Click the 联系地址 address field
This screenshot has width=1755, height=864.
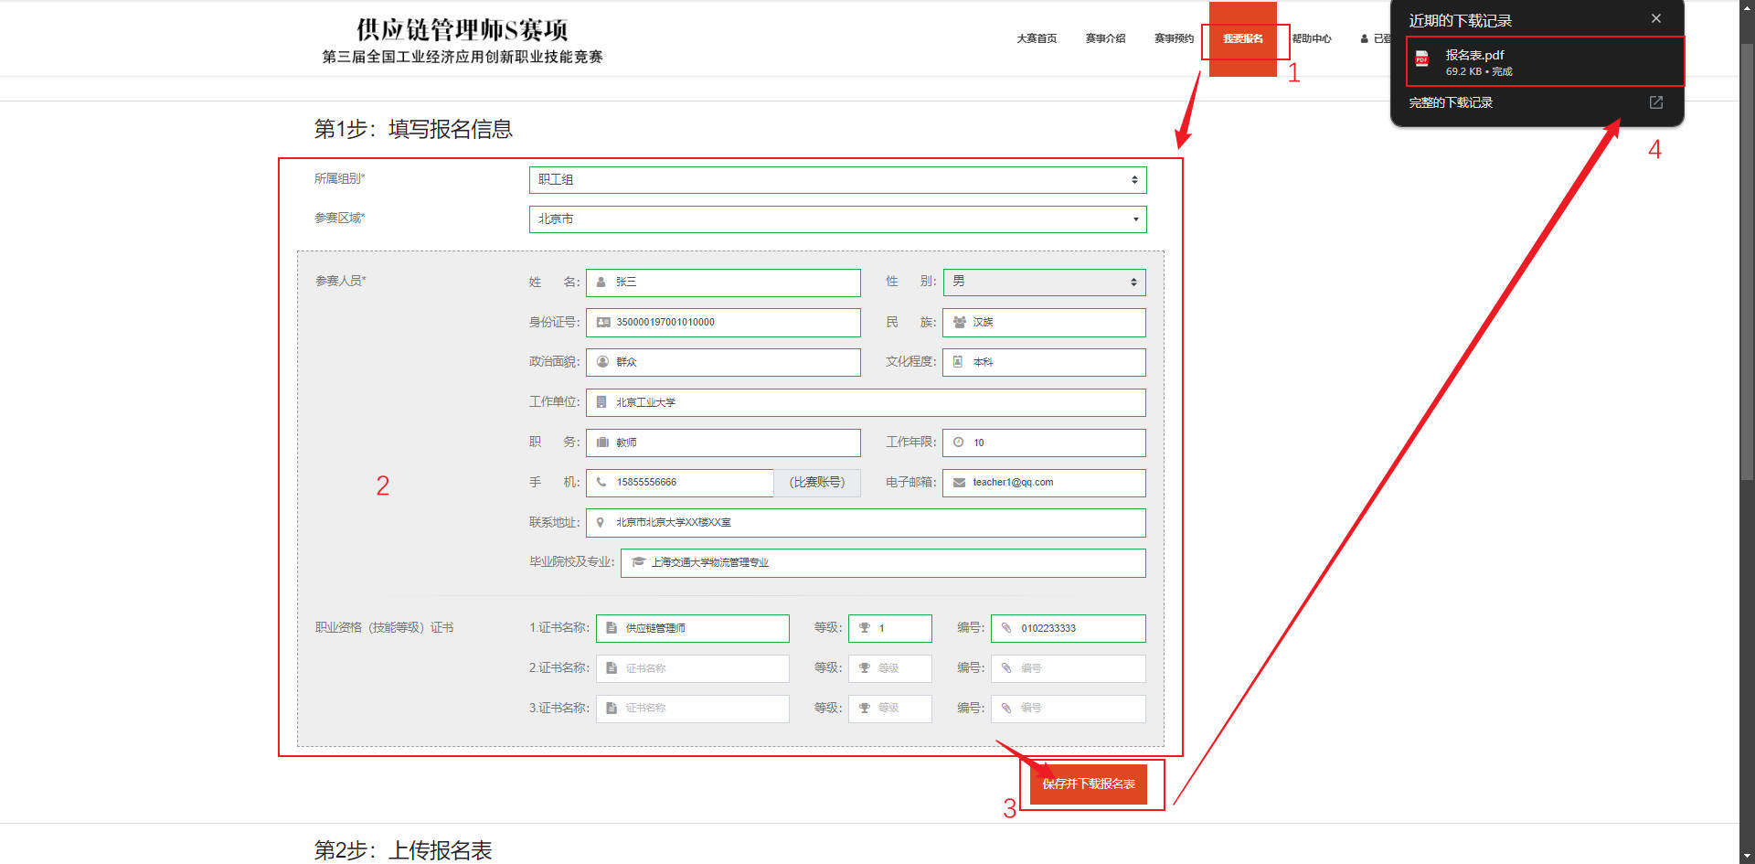866,523
